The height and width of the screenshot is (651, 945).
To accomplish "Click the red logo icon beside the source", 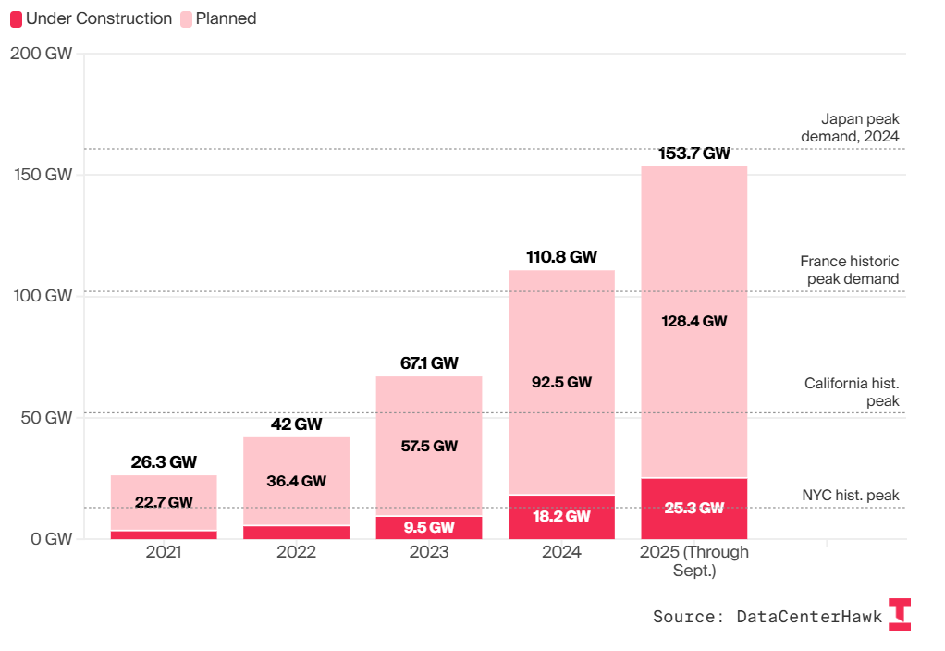I will pos(899,615).
